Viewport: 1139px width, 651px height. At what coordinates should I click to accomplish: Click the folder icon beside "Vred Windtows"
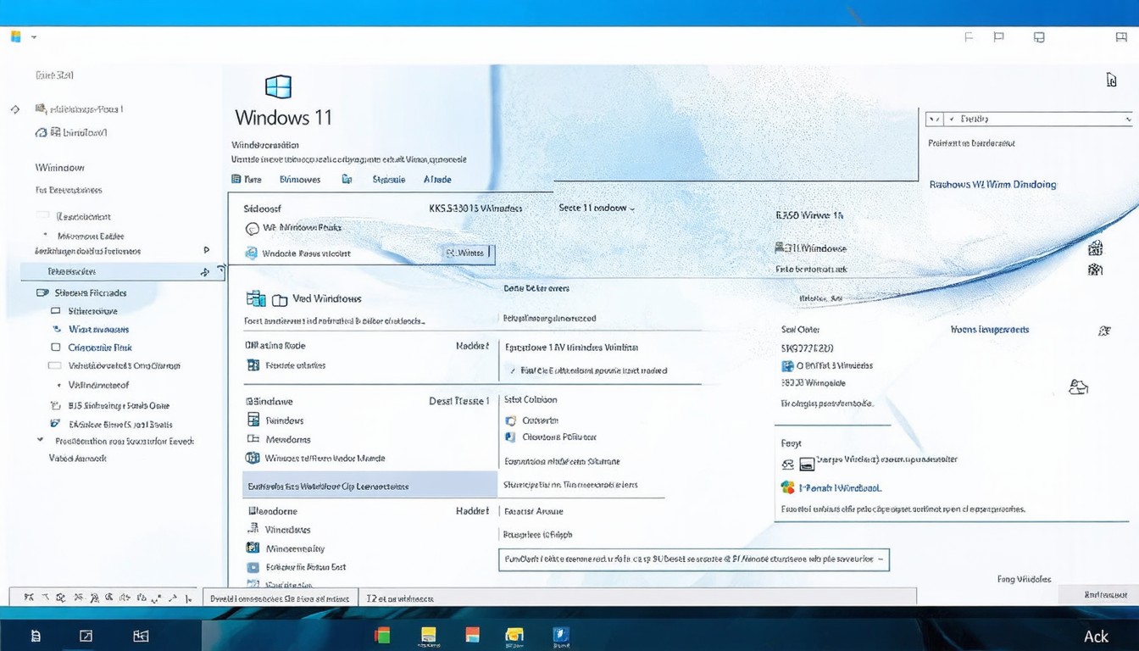point(280,300)
